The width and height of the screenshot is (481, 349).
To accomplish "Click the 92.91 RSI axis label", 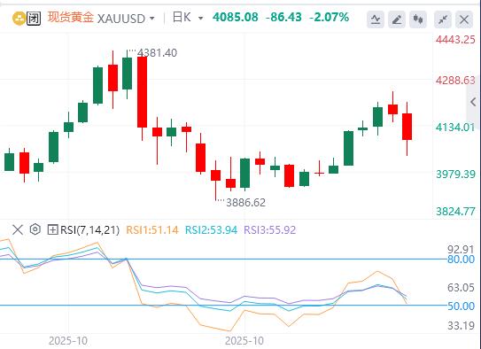I will click(461, 249).
